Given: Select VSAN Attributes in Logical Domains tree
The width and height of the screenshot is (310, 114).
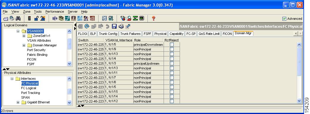Looking at the screenshot, I should [x=39, y=40].
